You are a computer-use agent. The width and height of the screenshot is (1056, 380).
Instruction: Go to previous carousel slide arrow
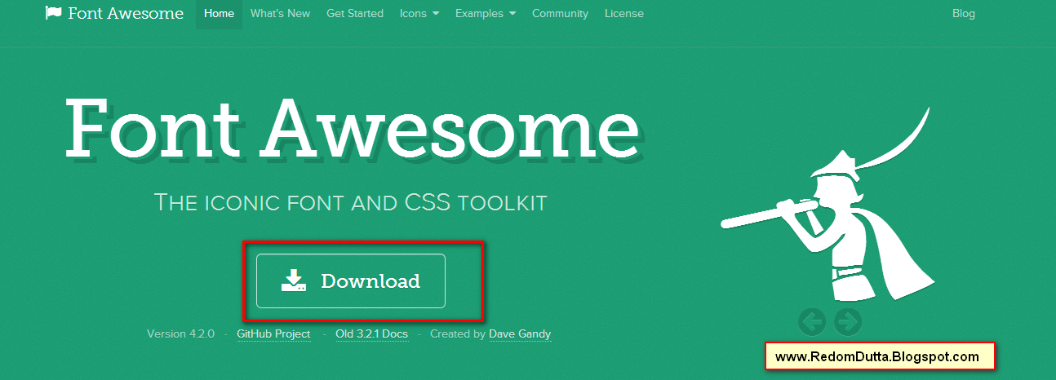pos(812,321)
